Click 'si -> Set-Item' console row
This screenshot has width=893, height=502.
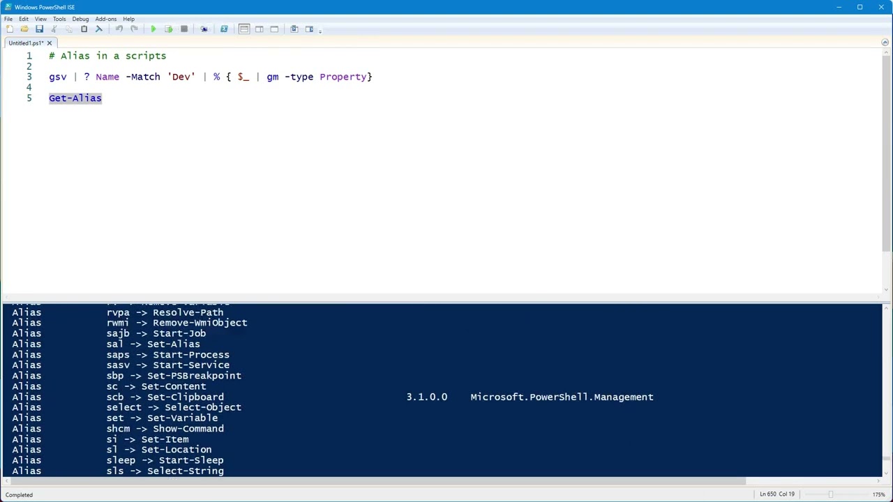coord(148,439)
